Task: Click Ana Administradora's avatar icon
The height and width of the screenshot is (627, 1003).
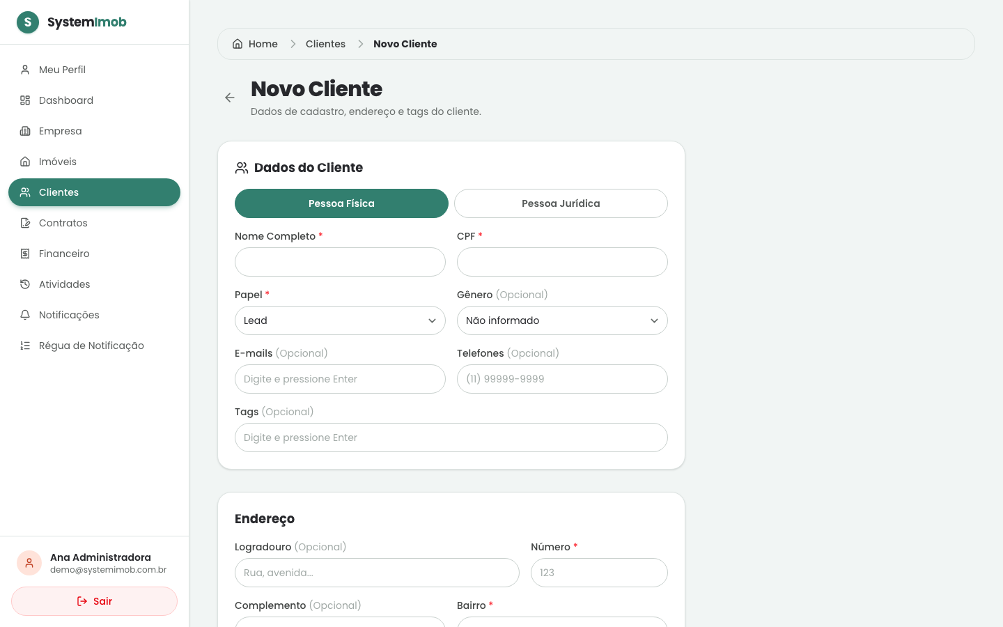Action: pyautogui.click(x=29, y=563)
